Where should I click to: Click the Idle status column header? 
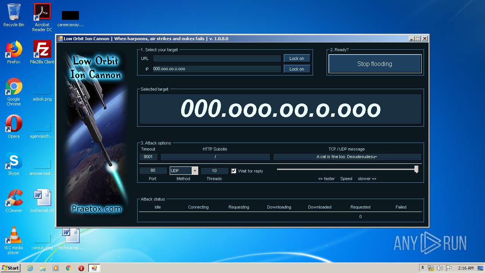click(x=158, y=207)
